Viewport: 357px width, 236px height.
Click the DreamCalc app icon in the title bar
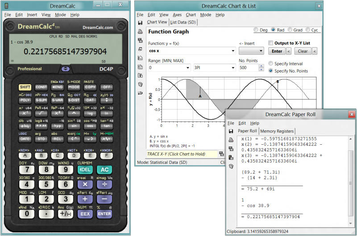click(x=6, y=6)
